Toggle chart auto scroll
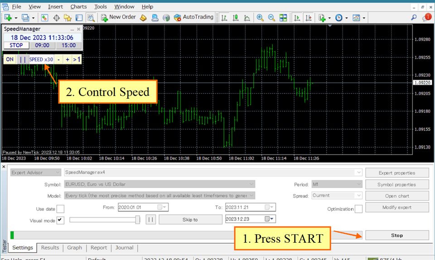The height and width of the screenshot is (260, 435). click(297, 18)
